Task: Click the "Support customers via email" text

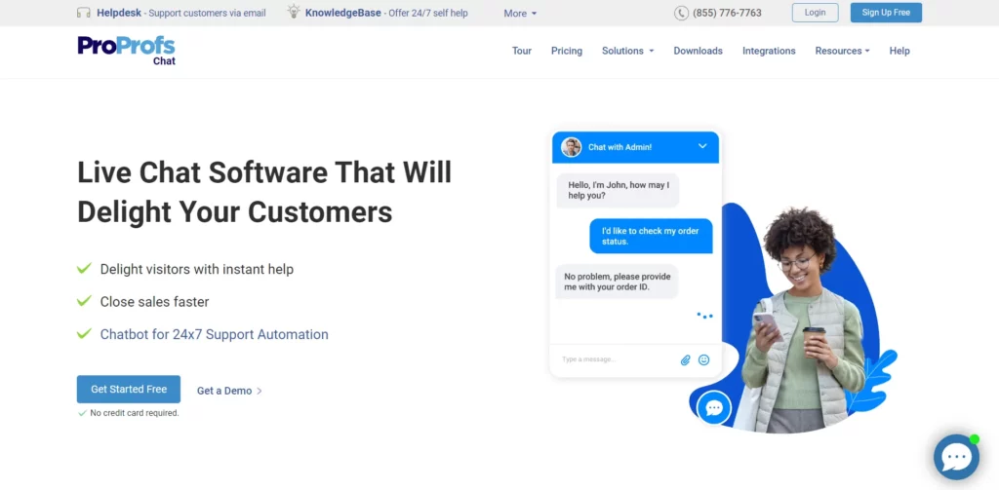Action: tap(207, 13)
